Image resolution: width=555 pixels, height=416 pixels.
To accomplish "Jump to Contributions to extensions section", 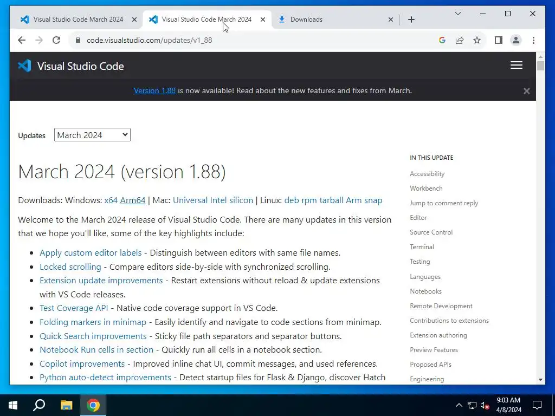I will [449, 321].
